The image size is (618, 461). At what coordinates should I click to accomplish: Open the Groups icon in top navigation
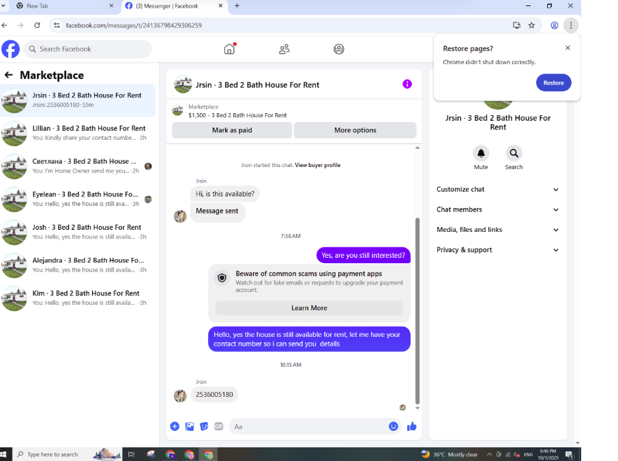339,49
